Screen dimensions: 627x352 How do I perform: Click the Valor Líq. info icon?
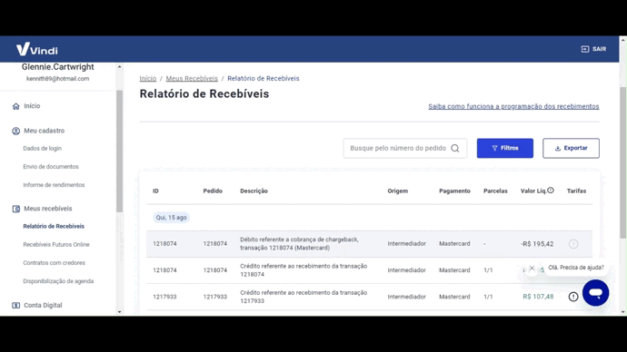point(551,191)
